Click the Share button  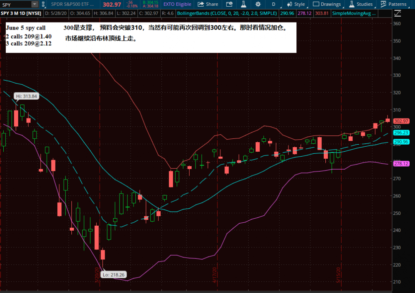(208, 4)
